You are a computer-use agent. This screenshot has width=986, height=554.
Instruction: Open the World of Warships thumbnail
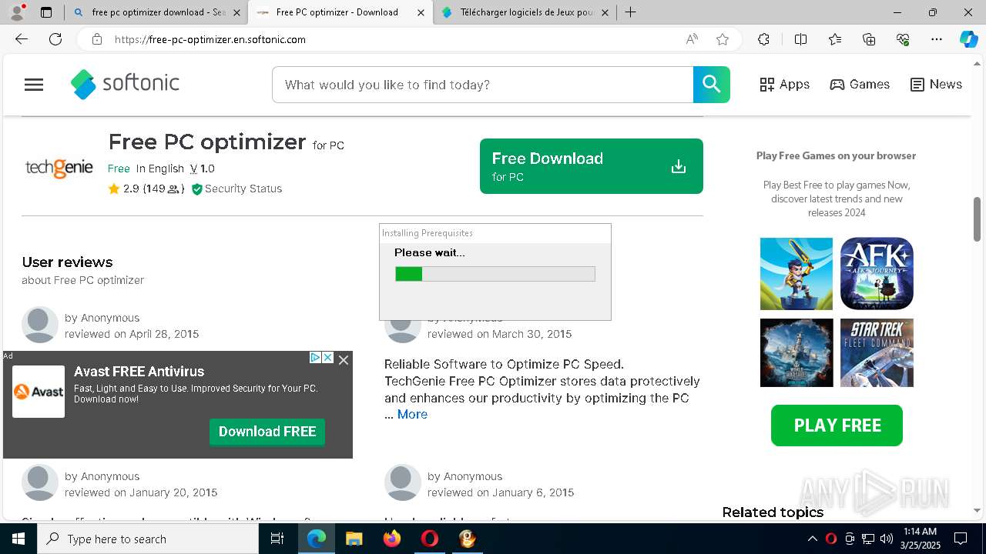click(797, 352)
